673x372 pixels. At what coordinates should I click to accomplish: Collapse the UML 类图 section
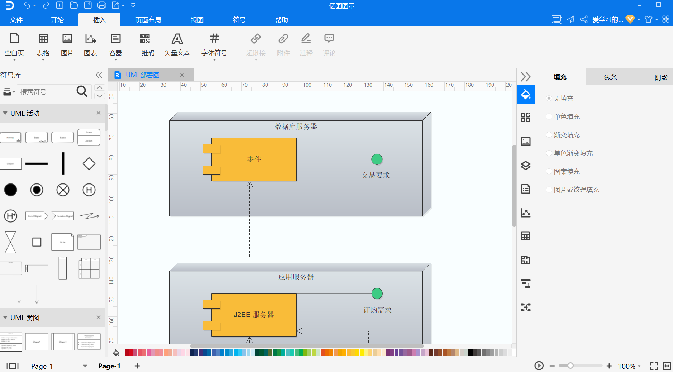5,318
